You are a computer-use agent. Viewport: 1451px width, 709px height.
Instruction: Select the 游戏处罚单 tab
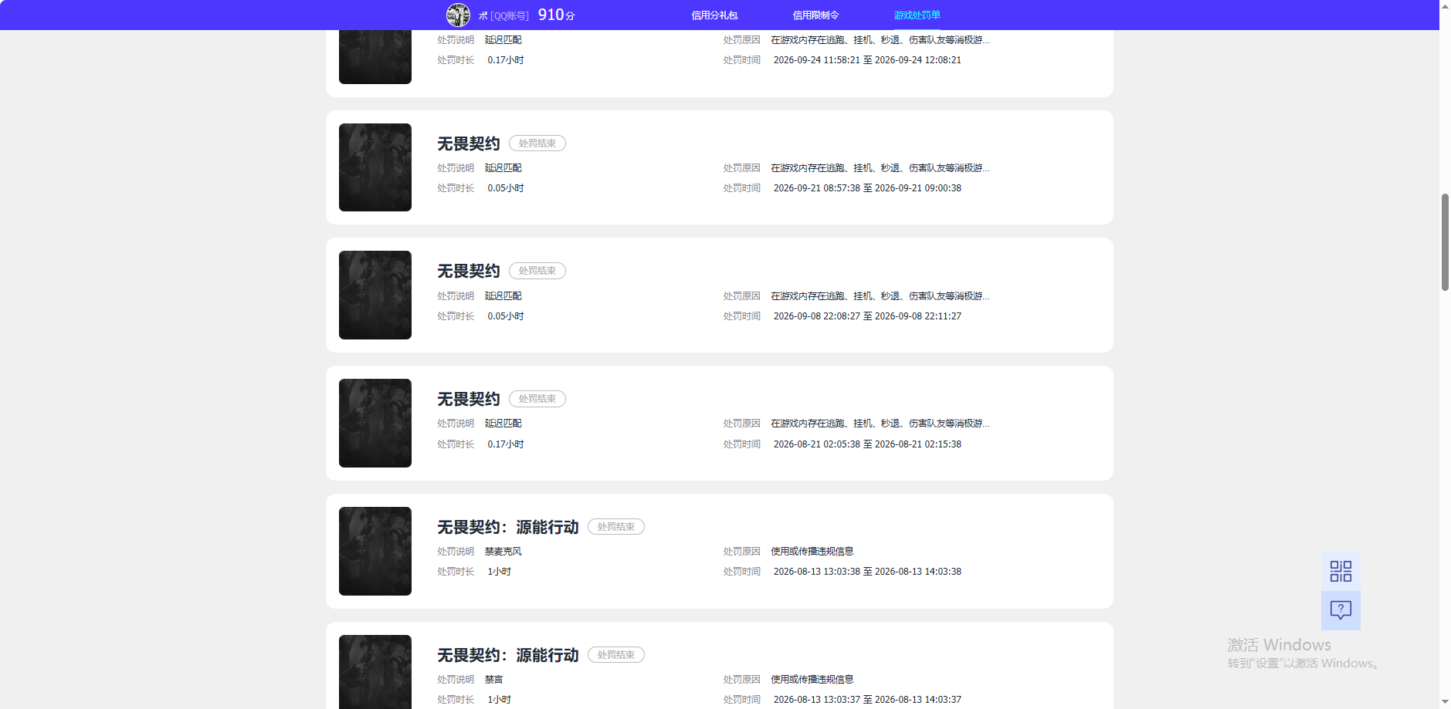[x=917, y=15]
